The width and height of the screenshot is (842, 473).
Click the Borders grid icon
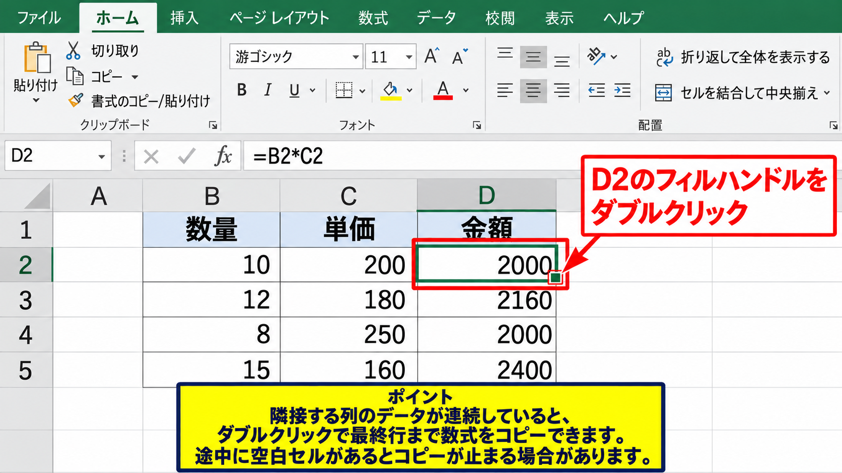[344, 90]
